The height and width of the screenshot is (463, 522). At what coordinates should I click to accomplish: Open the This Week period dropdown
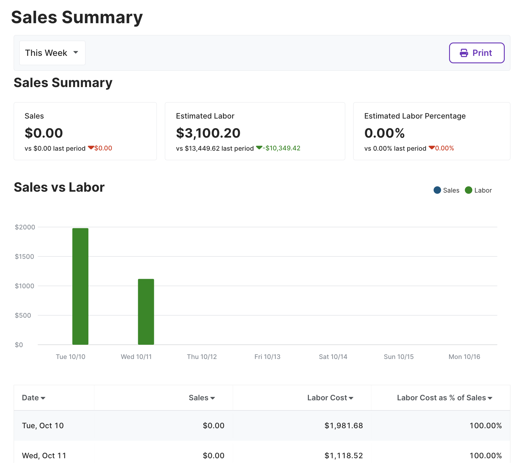click(x=52, y=53)
